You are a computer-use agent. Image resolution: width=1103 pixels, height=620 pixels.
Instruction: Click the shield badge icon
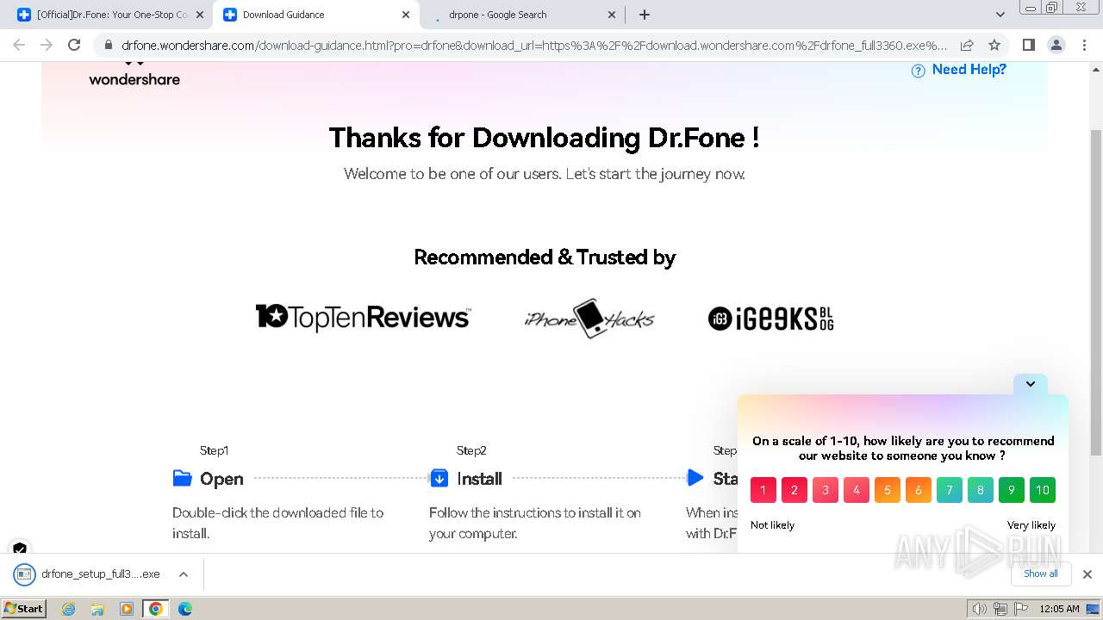click(x=20, y=549)
